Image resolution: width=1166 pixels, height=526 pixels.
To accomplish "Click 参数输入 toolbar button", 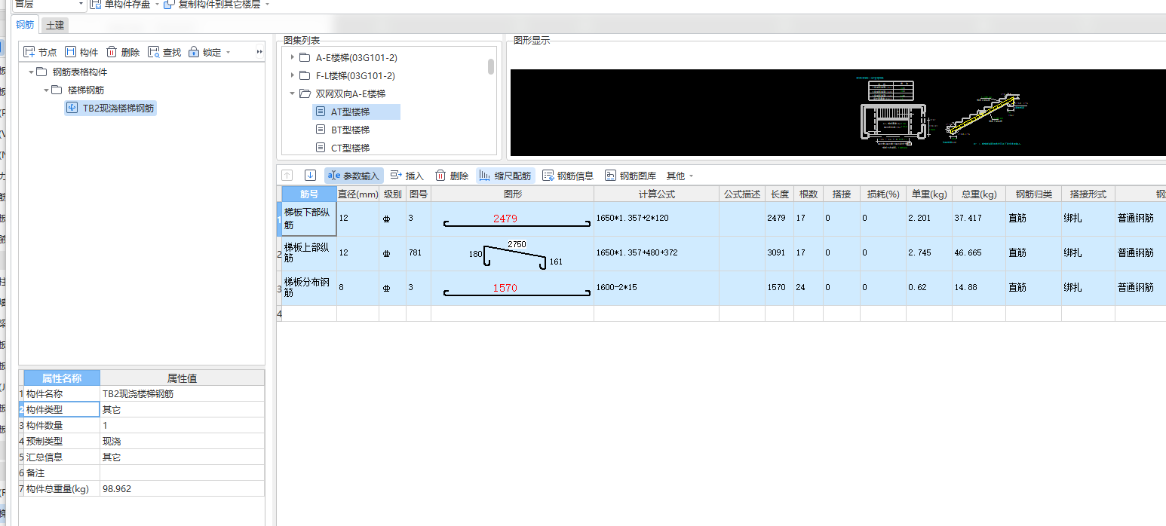I will pos(354,176).
